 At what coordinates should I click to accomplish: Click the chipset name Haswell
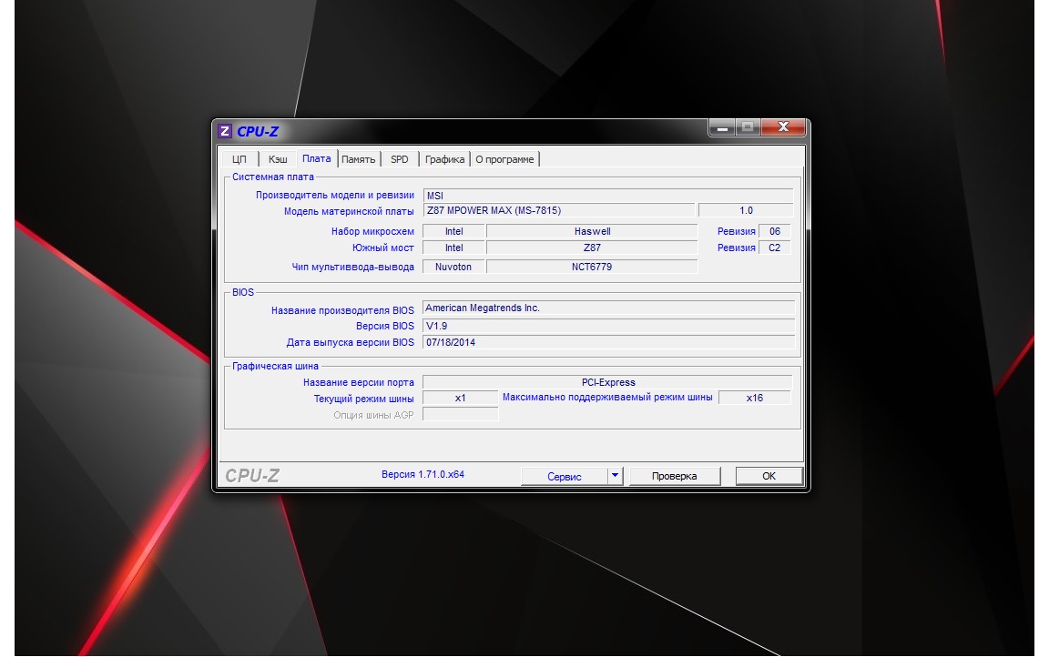point(592,231)
